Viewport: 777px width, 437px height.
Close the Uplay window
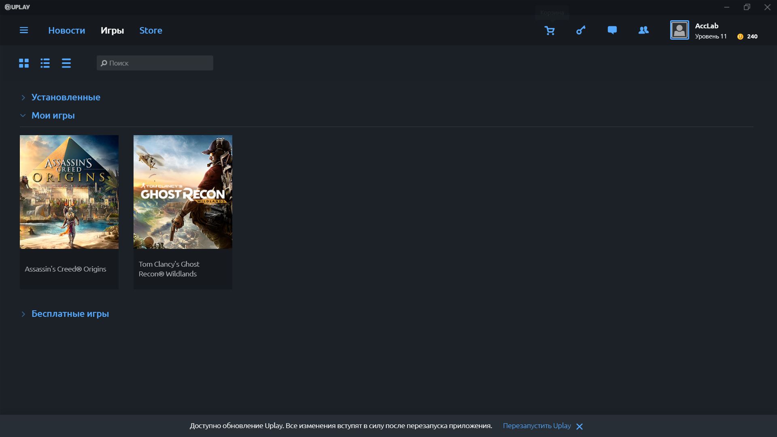[767, 7]
